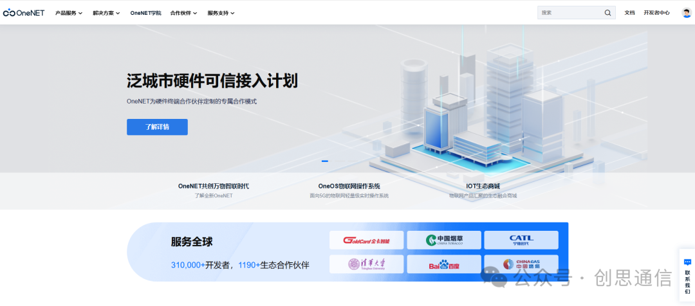This screenshot has height=306, width=695.
Task: Focus the 搜索 input field
Action: (570, 13)
